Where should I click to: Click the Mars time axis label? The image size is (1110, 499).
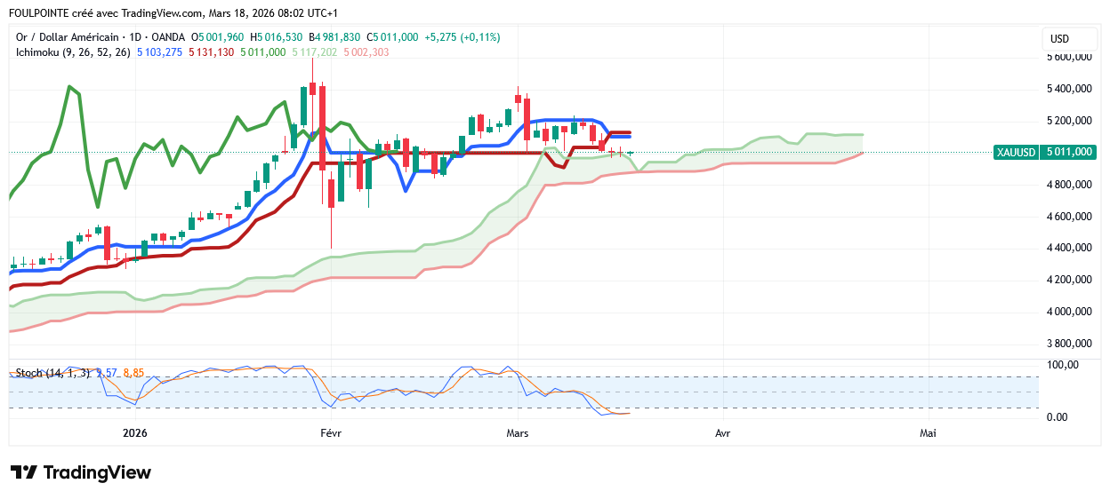[517, 433]
